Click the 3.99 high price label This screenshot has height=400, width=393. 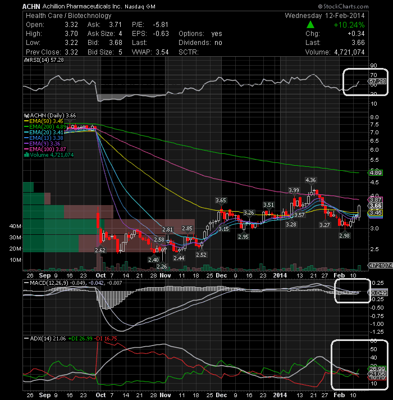[294, 190]
